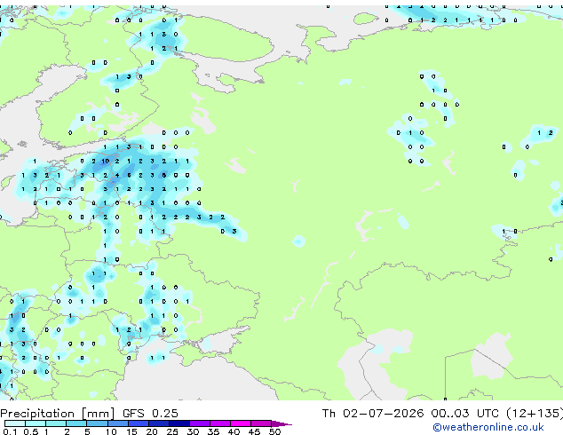Click the '00..03 UTC' time range text
The width and height of the screenshot is (563, 435).
pos(465,414)
